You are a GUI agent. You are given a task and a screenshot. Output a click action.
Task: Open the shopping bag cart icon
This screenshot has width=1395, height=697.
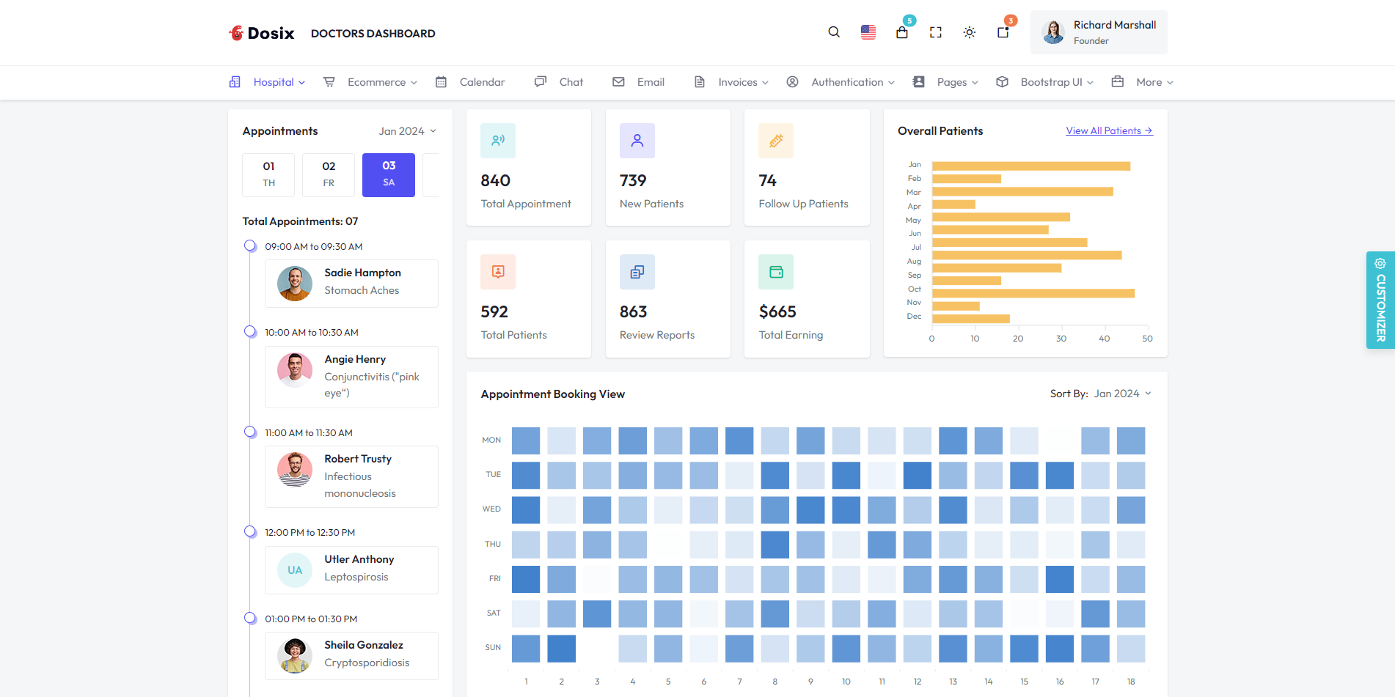[902, 32]
